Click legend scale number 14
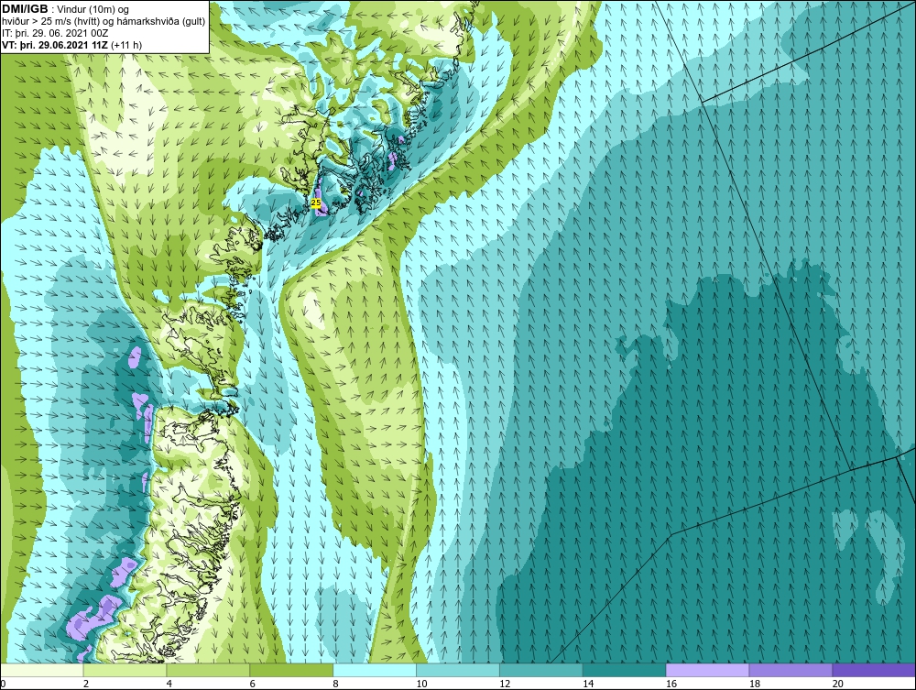The image size is (916, 690). coord(588,684)
